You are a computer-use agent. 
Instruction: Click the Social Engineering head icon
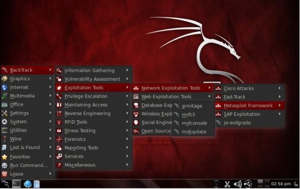[x=136, y=123]
